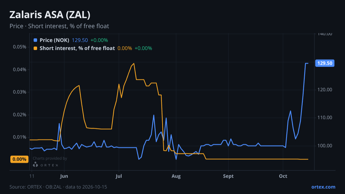Click the Sept label on time axis

tap(228, 176)
